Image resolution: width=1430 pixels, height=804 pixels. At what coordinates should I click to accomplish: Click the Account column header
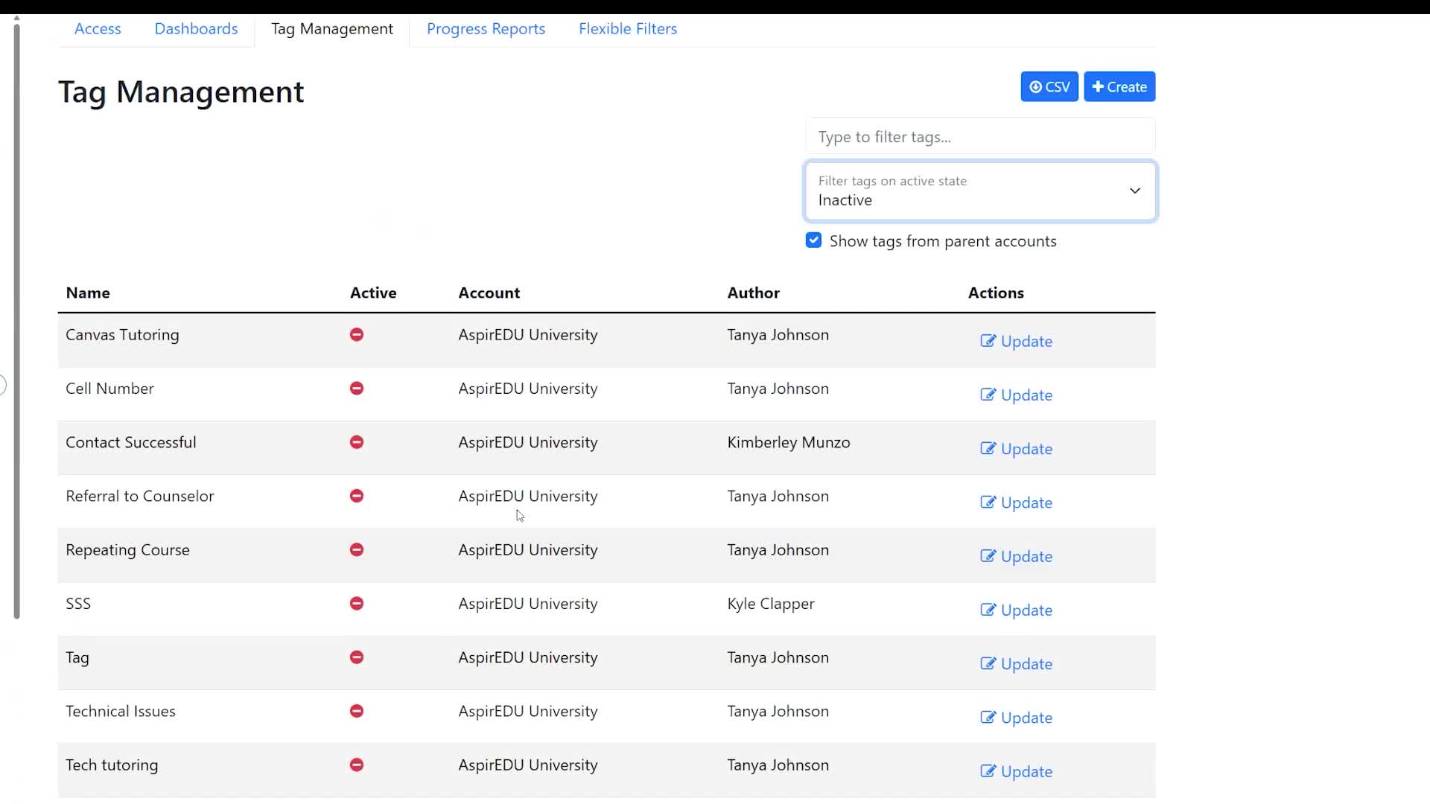[489, 293]
